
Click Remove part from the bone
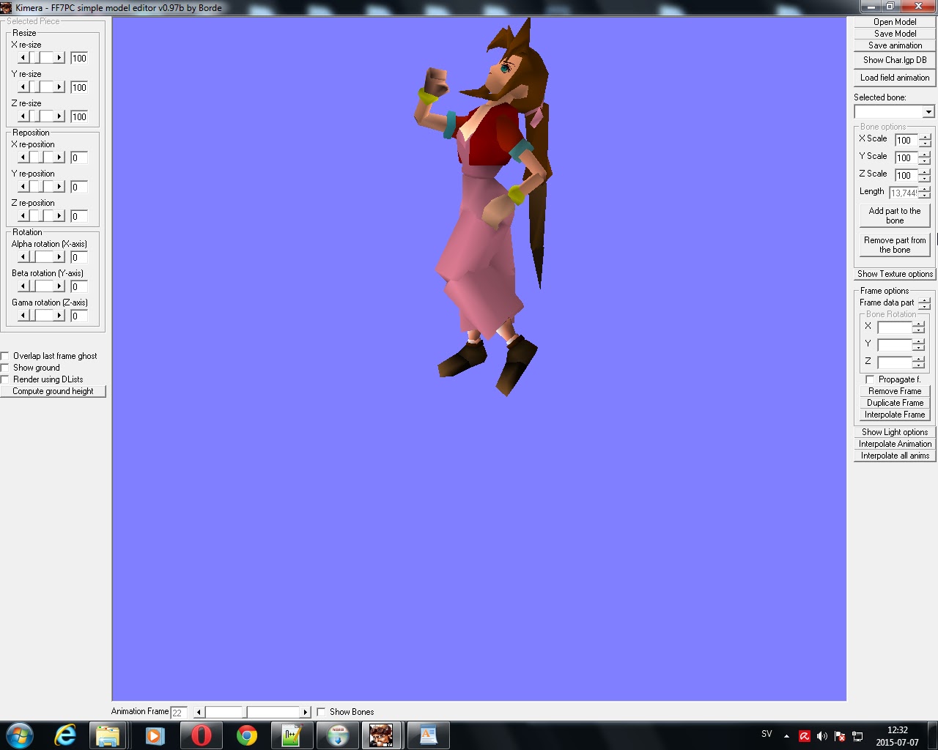click(895, 245)
